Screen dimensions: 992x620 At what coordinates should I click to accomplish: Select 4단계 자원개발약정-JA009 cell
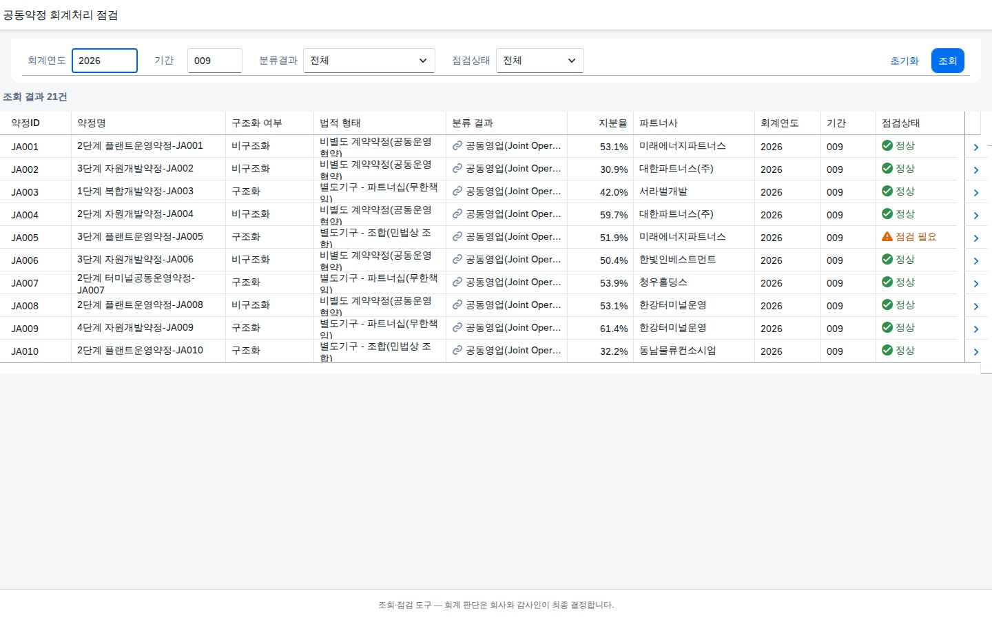pyautogui.click(x=148, y=328)
